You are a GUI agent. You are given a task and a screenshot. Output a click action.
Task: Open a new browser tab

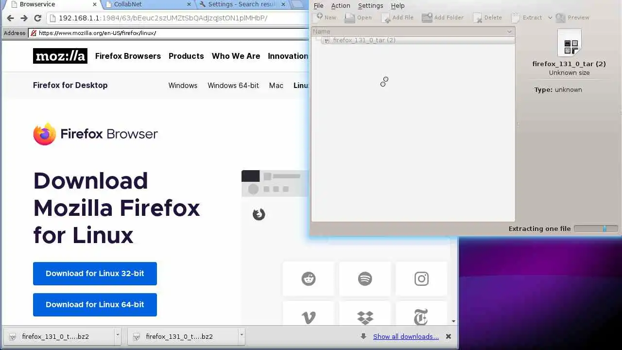point(298,4)
